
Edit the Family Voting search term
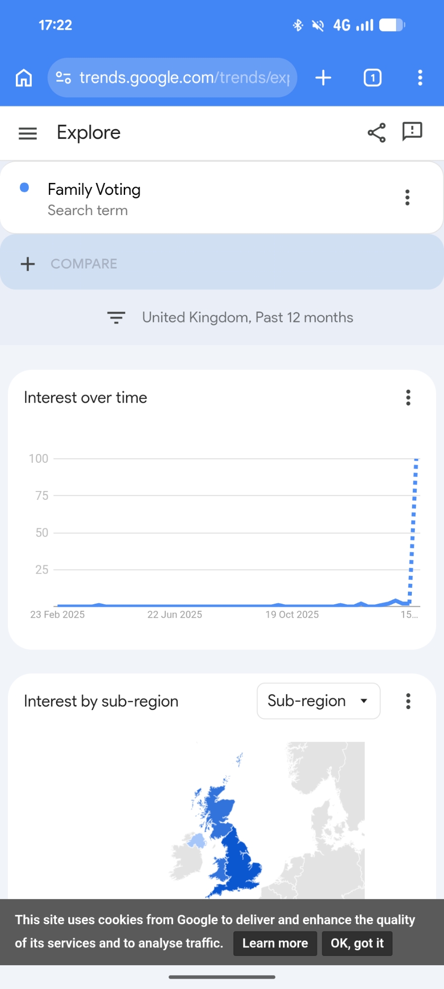[94, 190]
